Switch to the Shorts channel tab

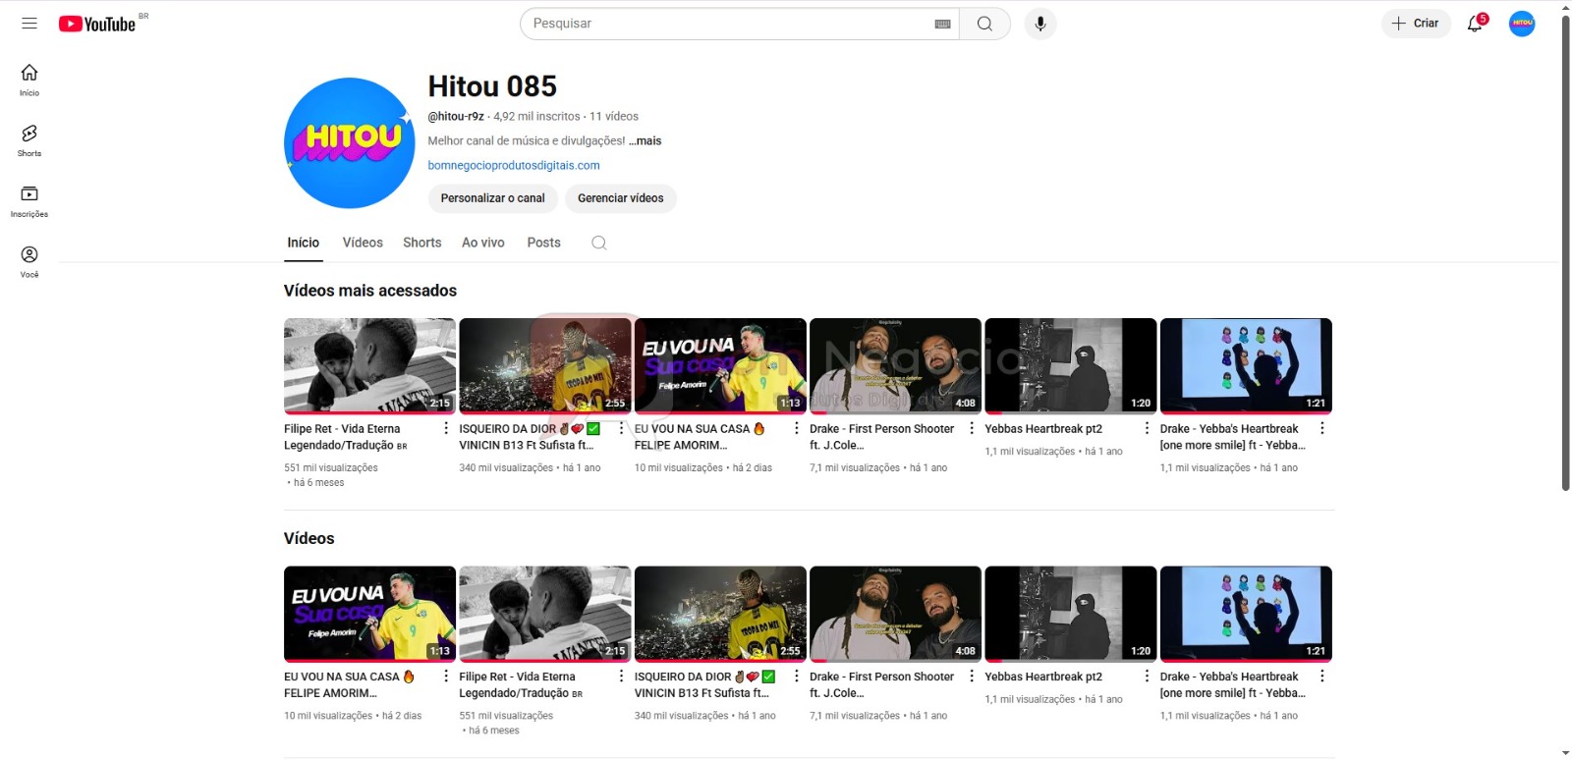(422, 243)
